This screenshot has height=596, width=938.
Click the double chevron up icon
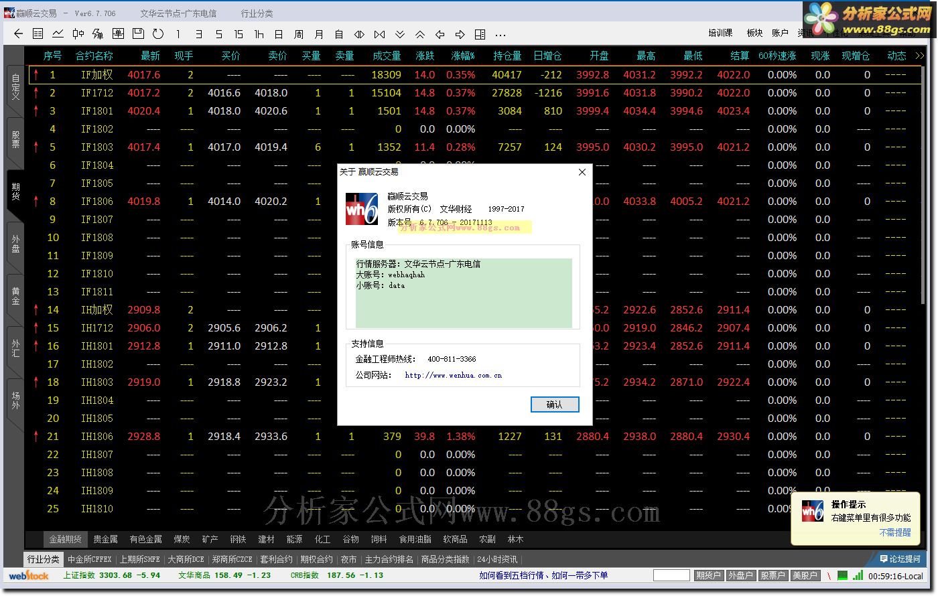[420, 33]
